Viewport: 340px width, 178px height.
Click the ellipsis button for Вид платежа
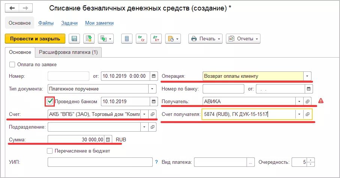(x=250, y=162)
